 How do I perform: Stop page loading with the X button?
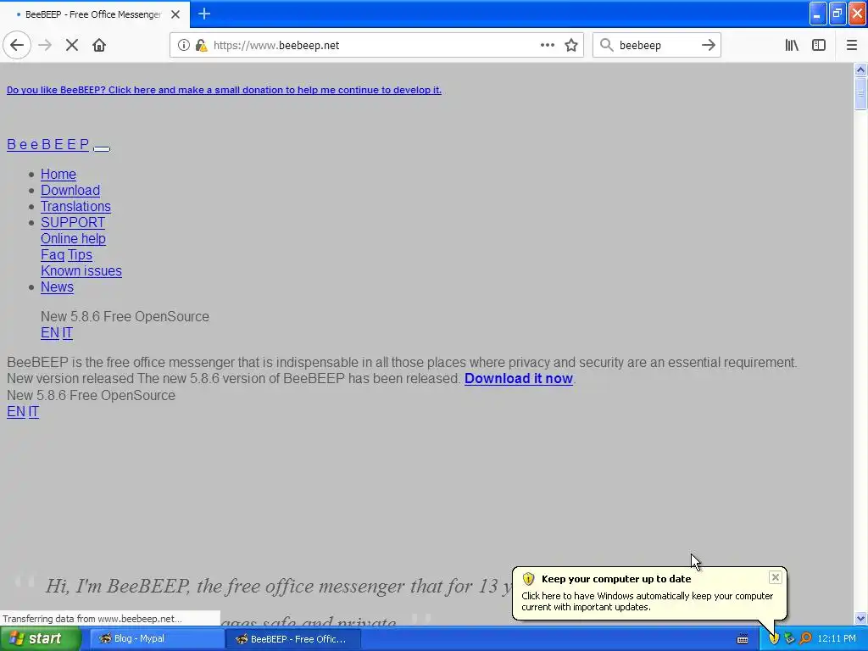click(72, 46)
